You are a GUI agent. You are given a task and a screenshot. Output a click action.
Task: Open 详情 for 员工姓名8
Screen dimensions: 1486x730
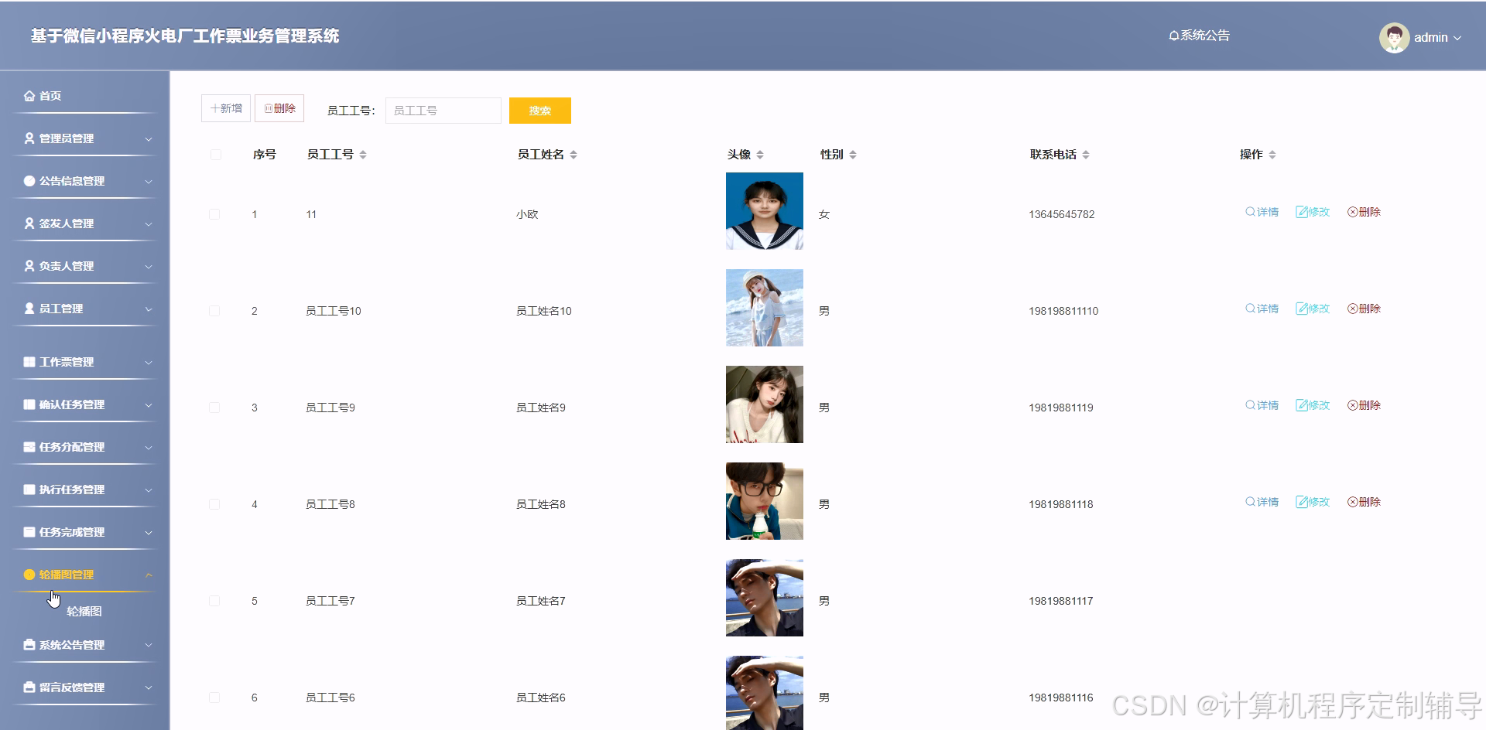[x=1262, y=502]
